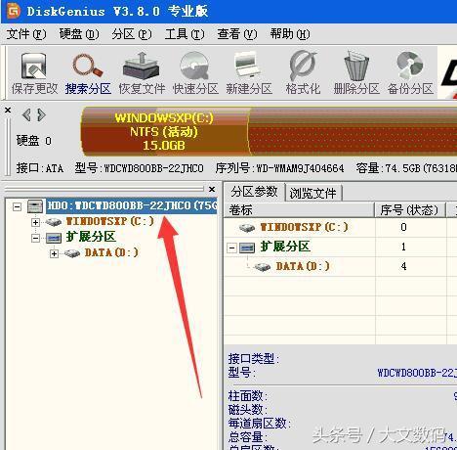Open the 硬盘(D) menu

(x=79, y=34)
